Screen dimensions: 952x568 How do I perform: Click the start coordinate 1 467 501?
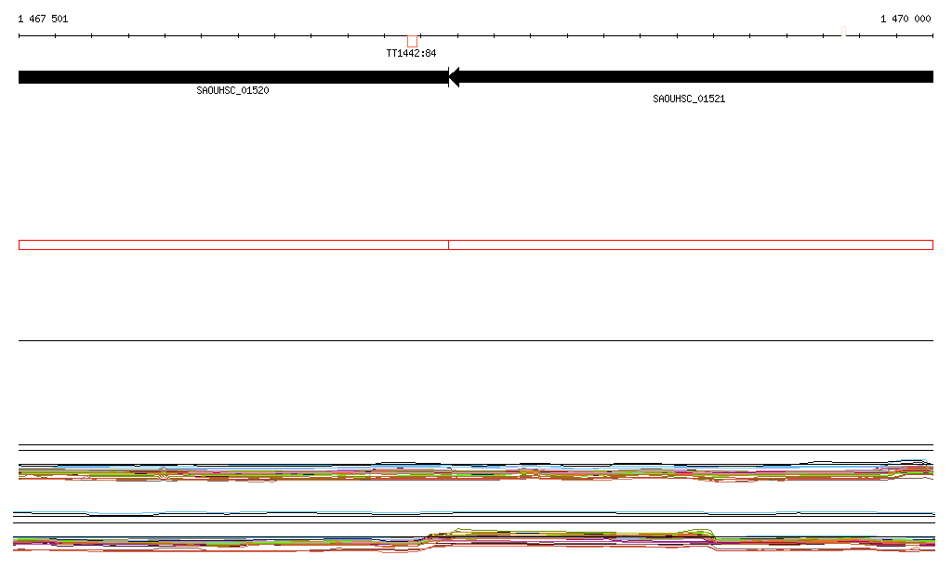pyautogui.click(x=43, y=19)
